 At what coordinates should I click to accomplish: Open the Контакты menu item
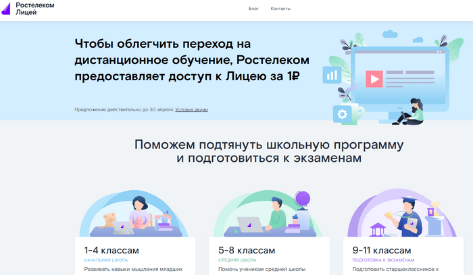280,9
